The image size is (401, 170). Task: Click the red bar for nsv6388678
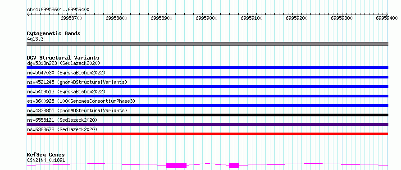pyautogui.click(x=207, y=134)
